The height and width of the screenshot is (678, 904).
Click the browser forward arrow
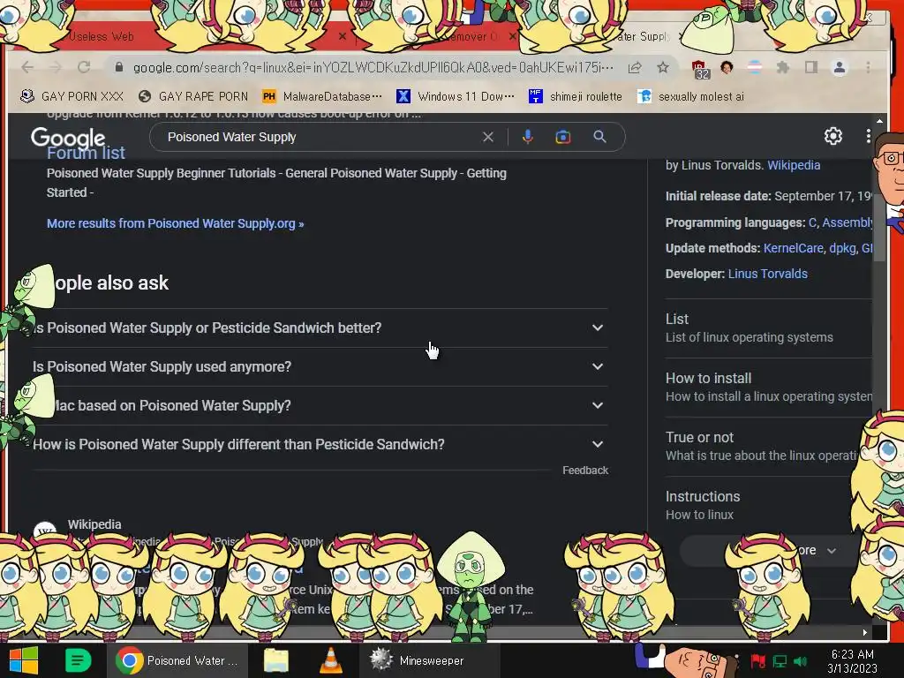pos(56,67)
